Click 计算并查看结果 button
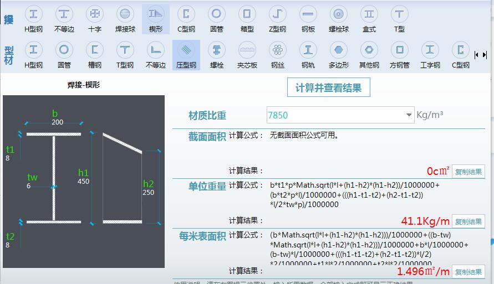The image size is (494, 284). [328, 87]
